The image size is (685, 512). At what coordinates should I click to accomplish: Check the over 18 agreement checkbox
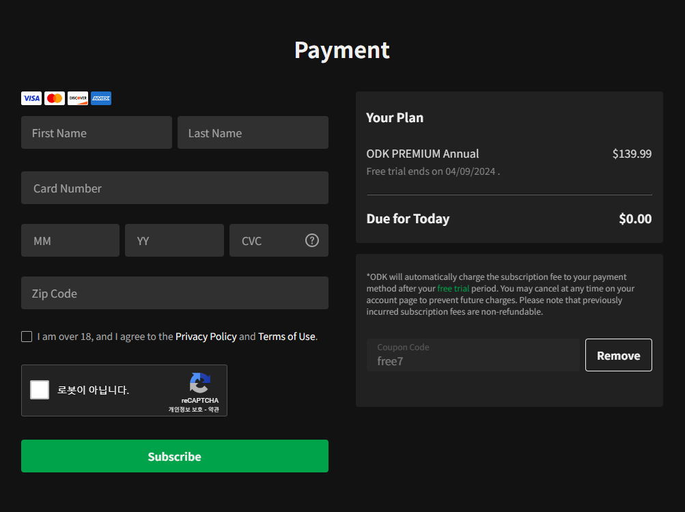coord(27,337)
